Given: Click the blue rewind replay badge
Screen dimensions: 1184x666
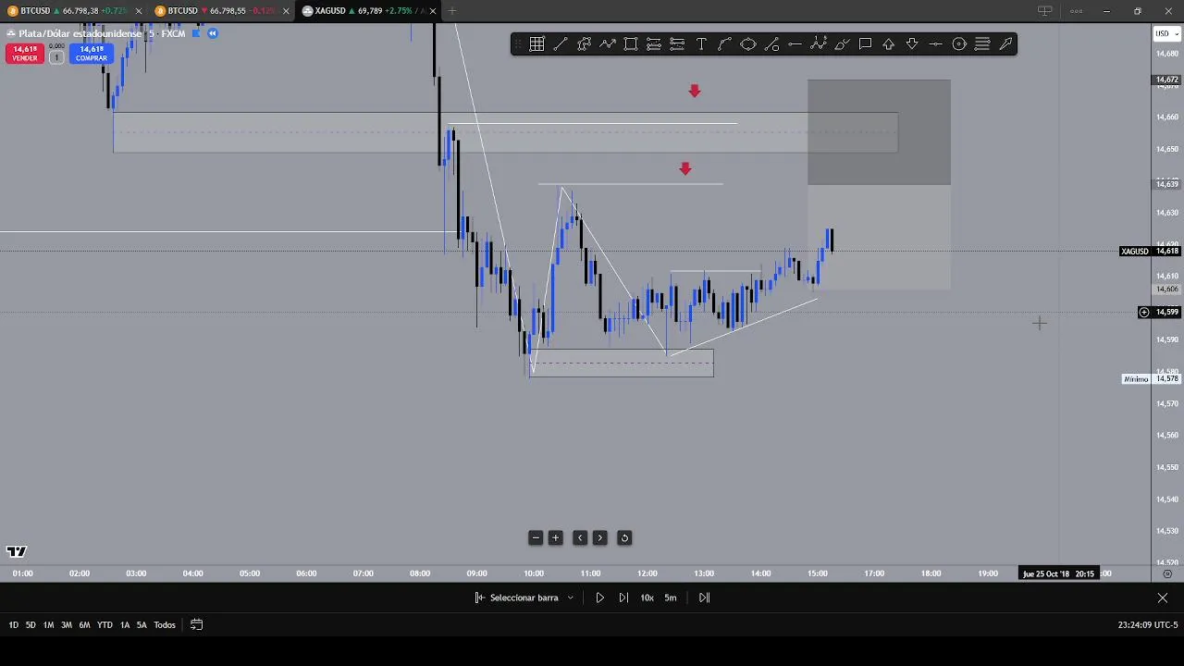Looking at the screenshot, I should [212, 33].
